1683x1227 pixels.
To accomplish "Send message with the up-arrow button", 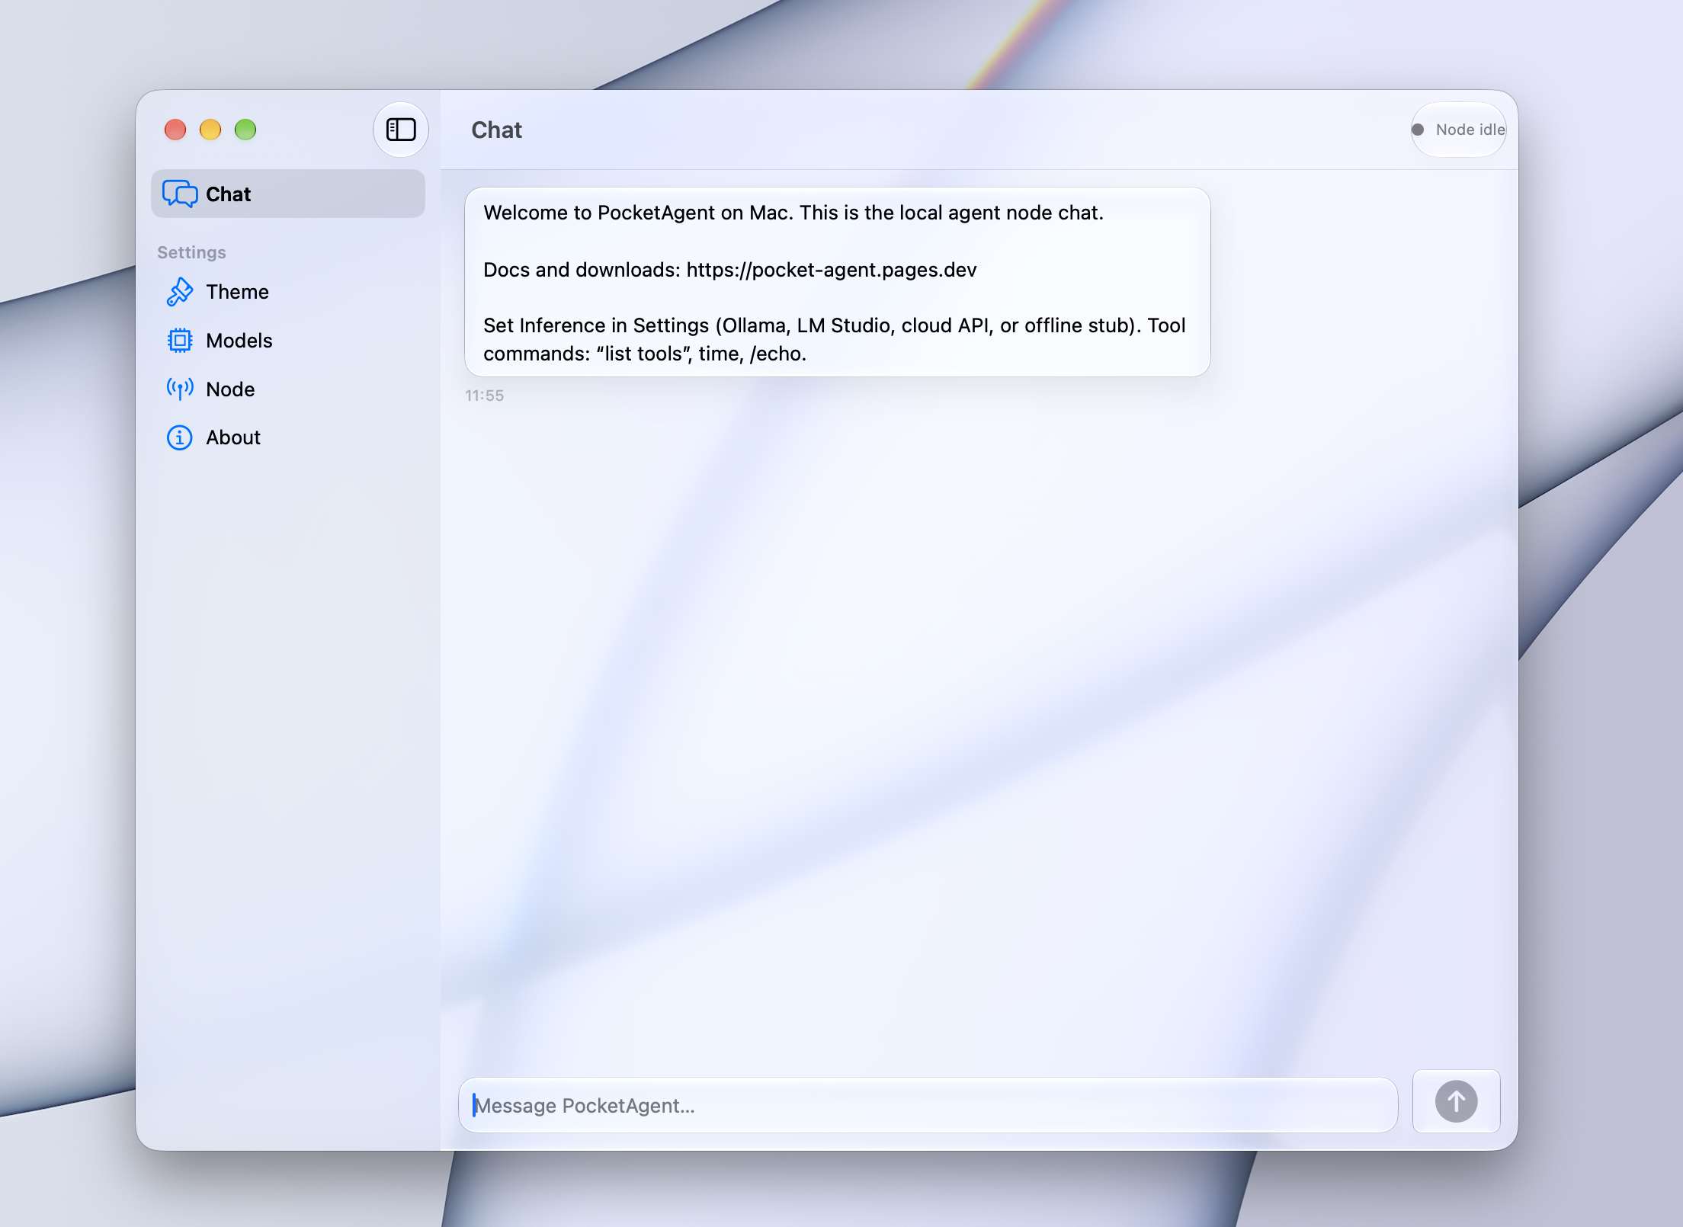I will pyautogui.click(x=1456, y=1102).
